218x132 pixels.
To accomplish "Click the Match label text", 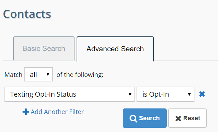I will pos(14,74).
